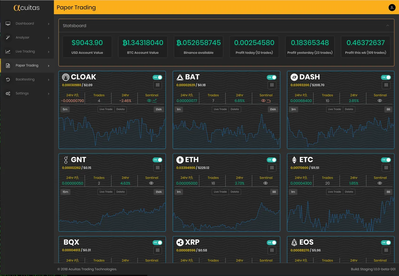Open the CLOAK EMA strategy selector
Image resolution: width=399 pixels, height=276 pixels.
click(159, 109)
